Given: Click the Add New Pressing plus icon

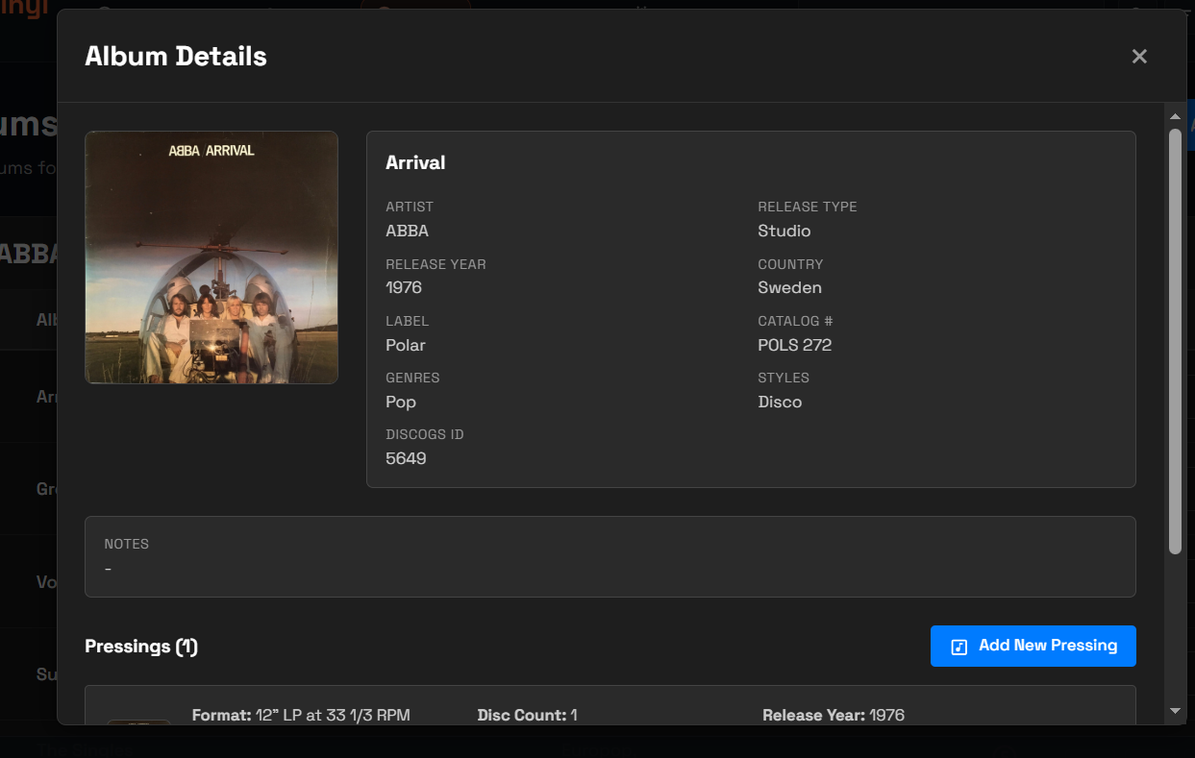Looking at the screenshot, I should click(x=957, y=647).
